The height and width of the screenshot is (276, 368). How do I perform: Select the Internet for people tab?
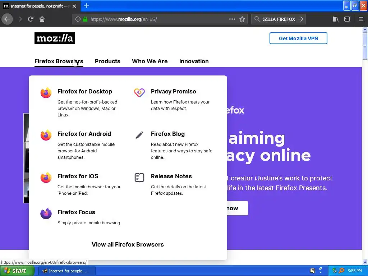coord(40,6)
